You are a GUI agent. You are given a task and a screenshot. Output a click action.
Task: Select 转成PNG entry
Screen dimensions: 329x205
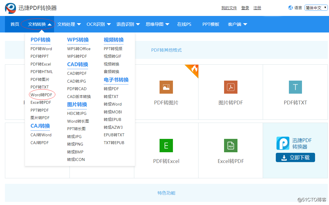tap(75, 144)
